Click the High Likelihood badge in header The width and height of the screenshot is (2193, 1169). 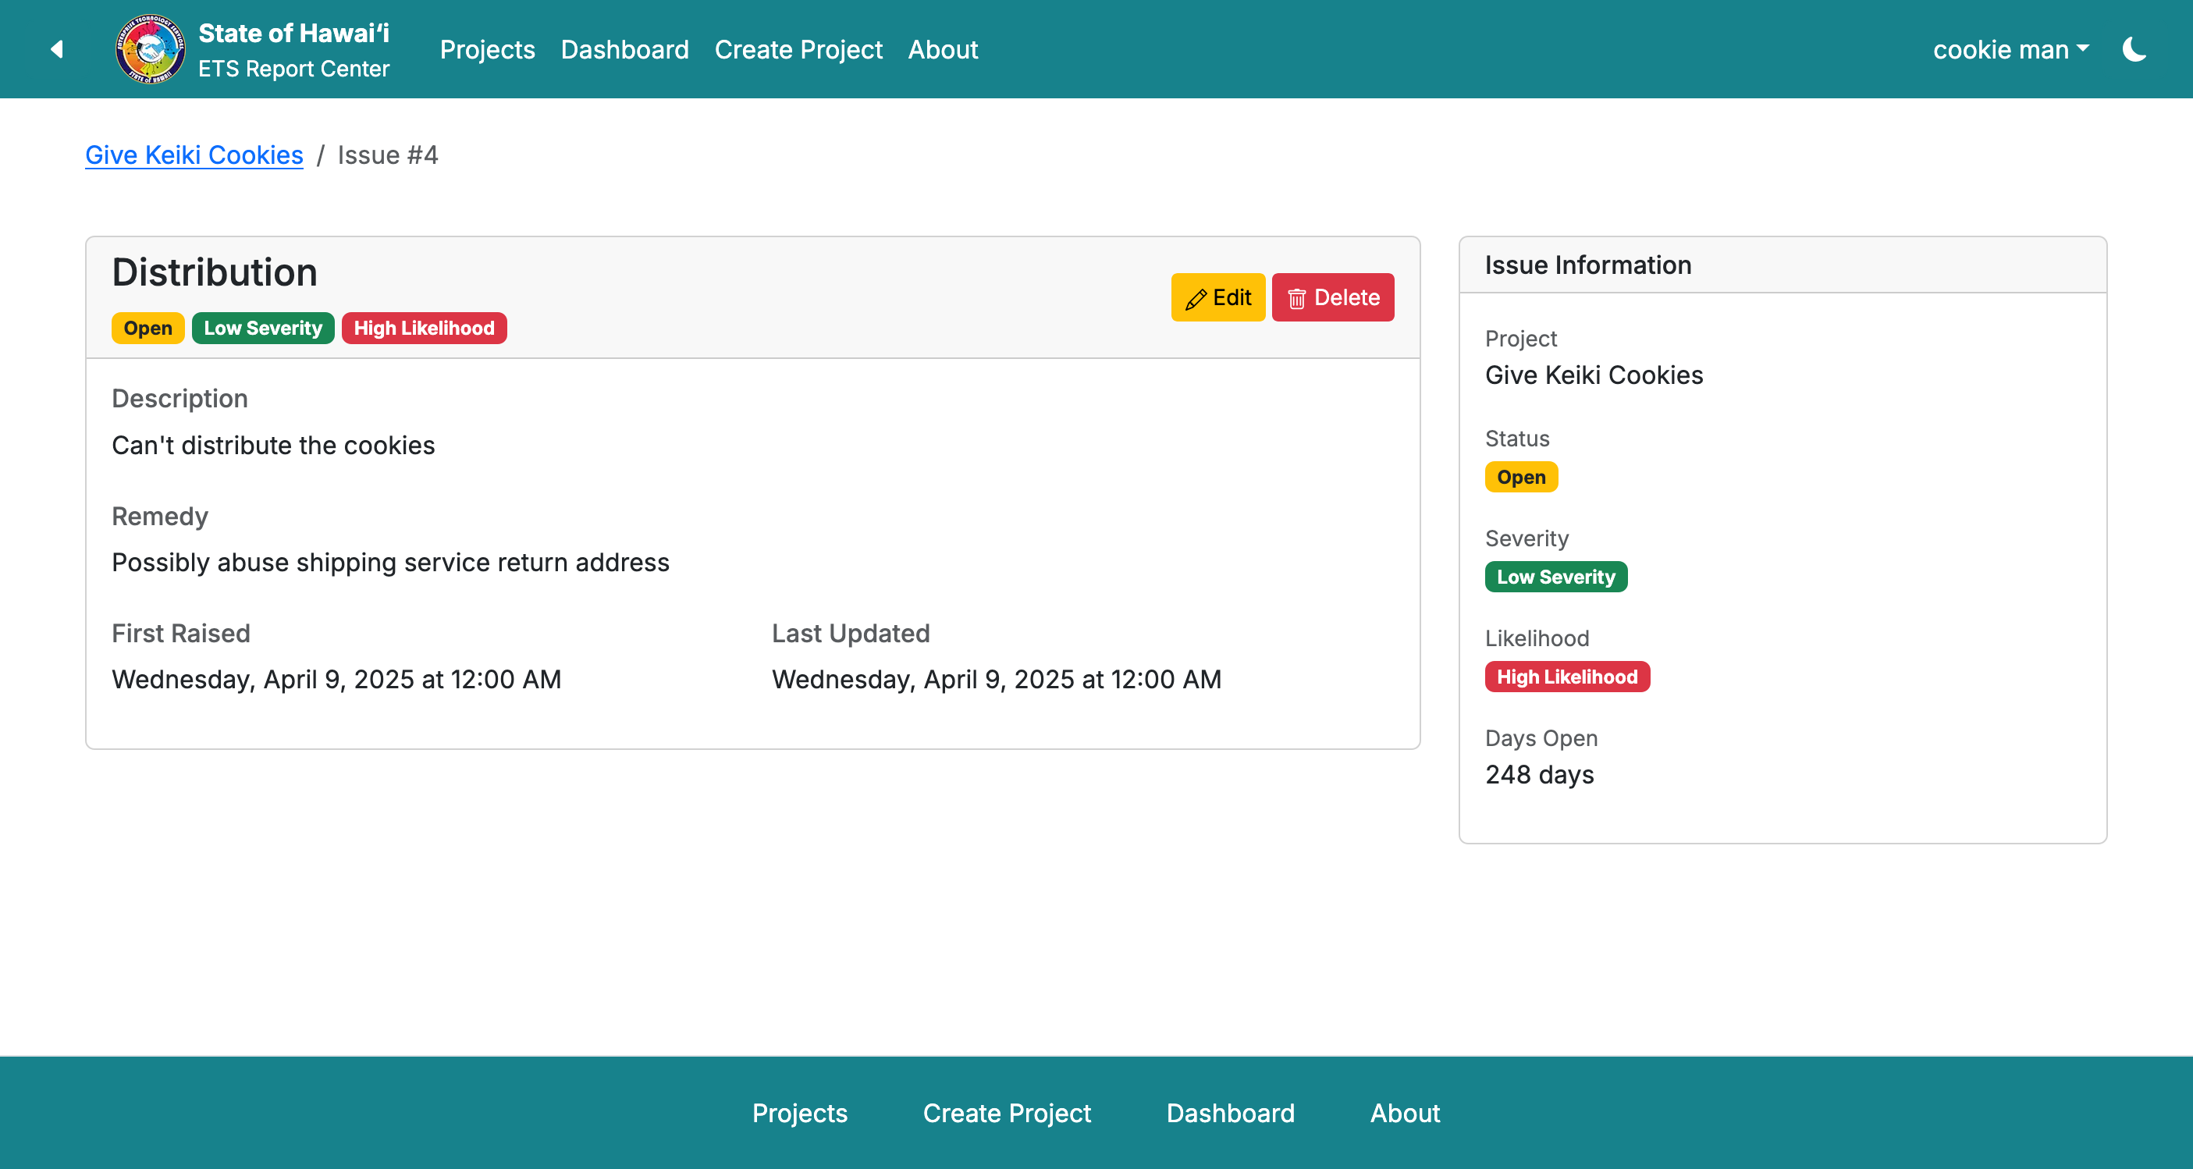tap(423, 328)
